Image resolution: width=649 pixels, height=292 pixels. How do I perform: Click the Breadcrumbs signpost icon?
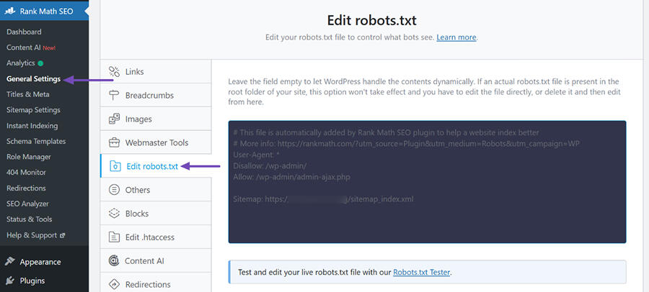(114, 95)
